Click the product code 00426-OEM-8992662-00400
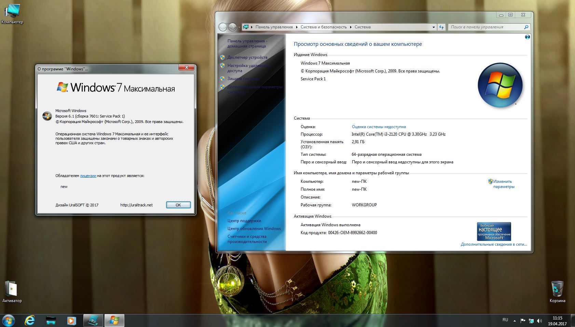The width and height of the screenshot is (575, 327). point(353,233)
